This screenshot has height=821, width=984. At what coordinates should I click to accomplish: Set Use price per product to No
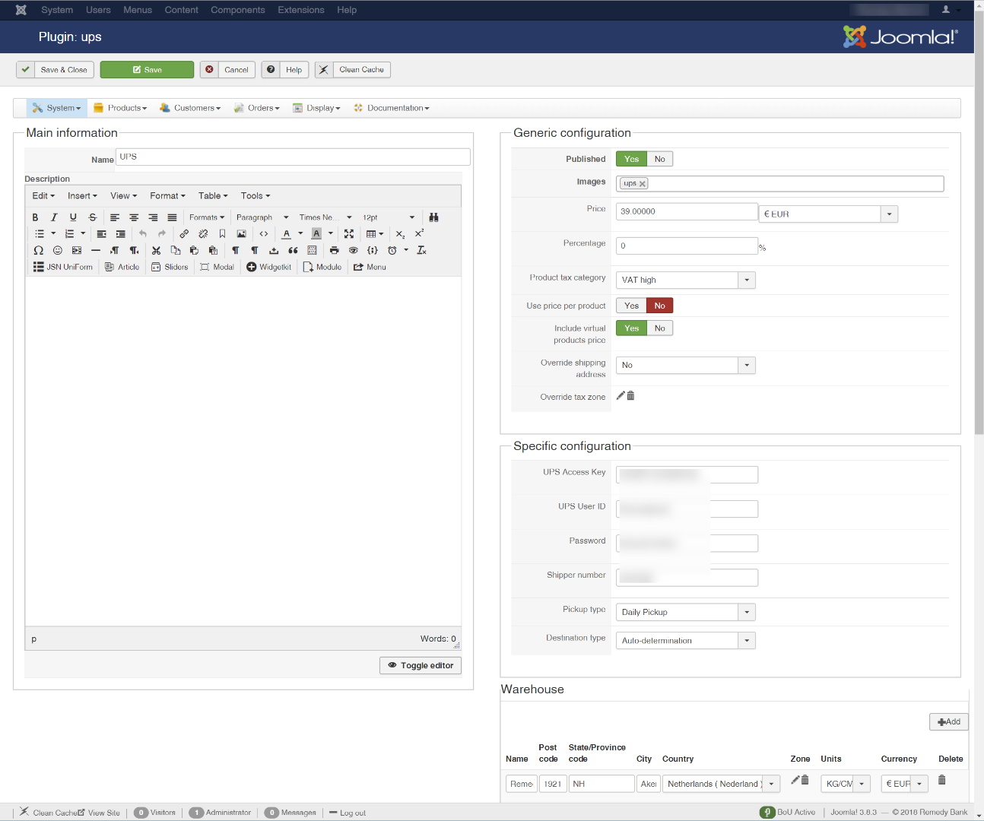pyautogui.click(x=660, y=306)
